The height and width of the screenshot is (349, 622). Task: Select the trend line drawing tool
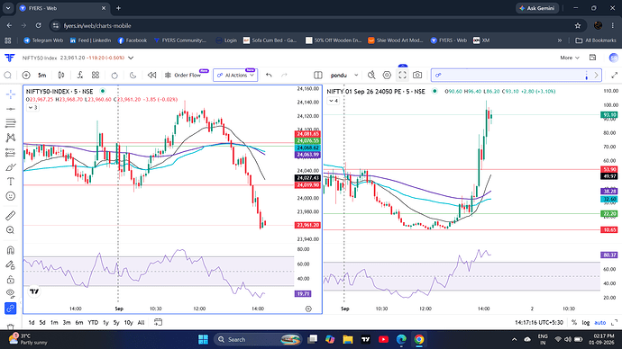[11, 109]
